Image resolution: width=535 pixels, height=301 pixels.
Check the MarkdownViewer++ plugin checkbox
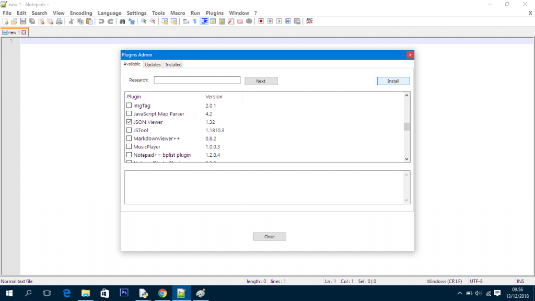pos(129,138)
